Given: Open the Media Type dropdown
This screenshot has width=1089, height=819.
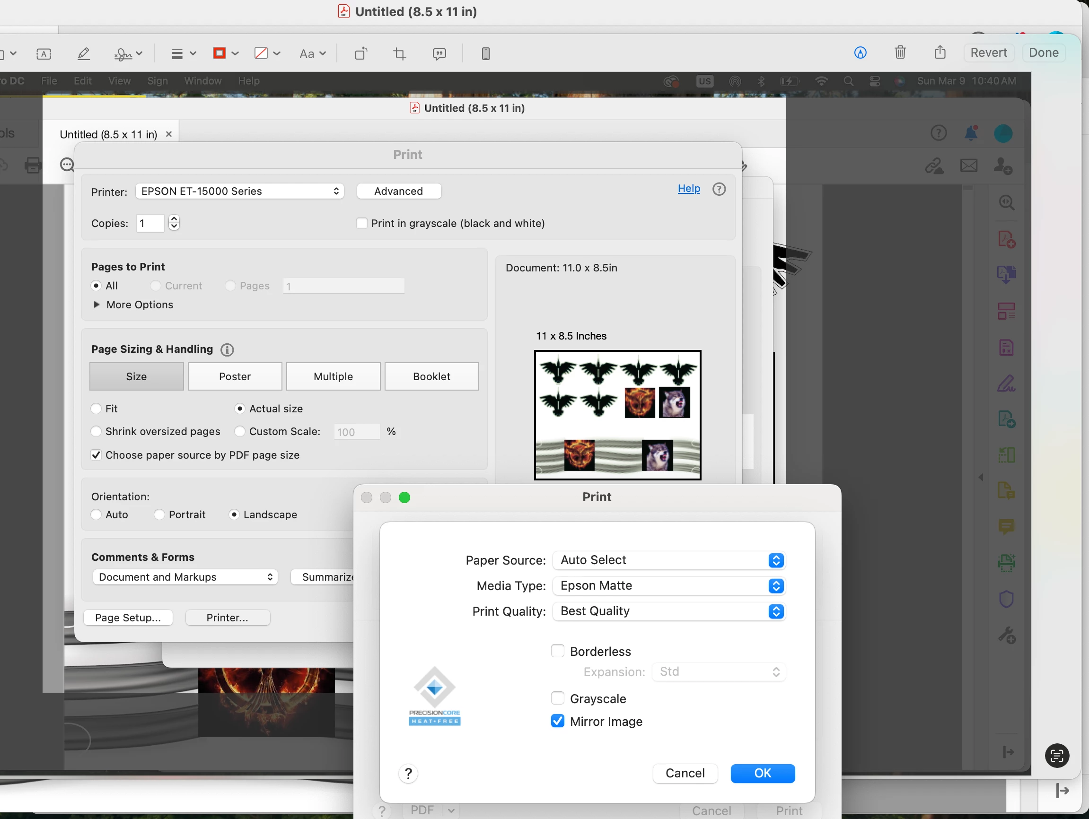Looking at the screenshot, I should pyautogui.click(x=668, y=585).
